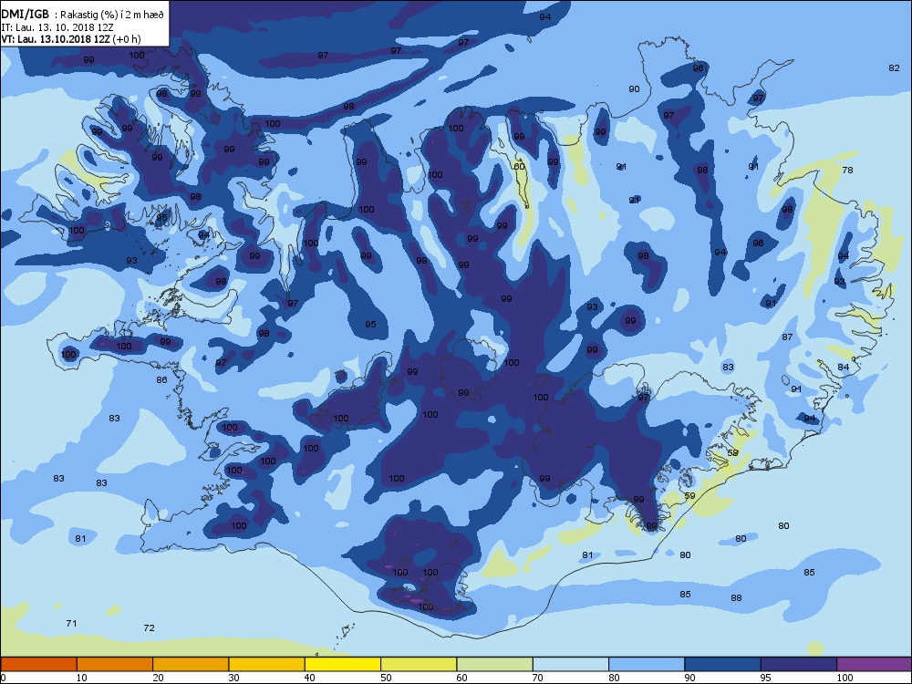The height and width of the screenshot is (684, 912).
Task: Click the lightest blue 70–80 legend swatch
Action: coord(571,664)
